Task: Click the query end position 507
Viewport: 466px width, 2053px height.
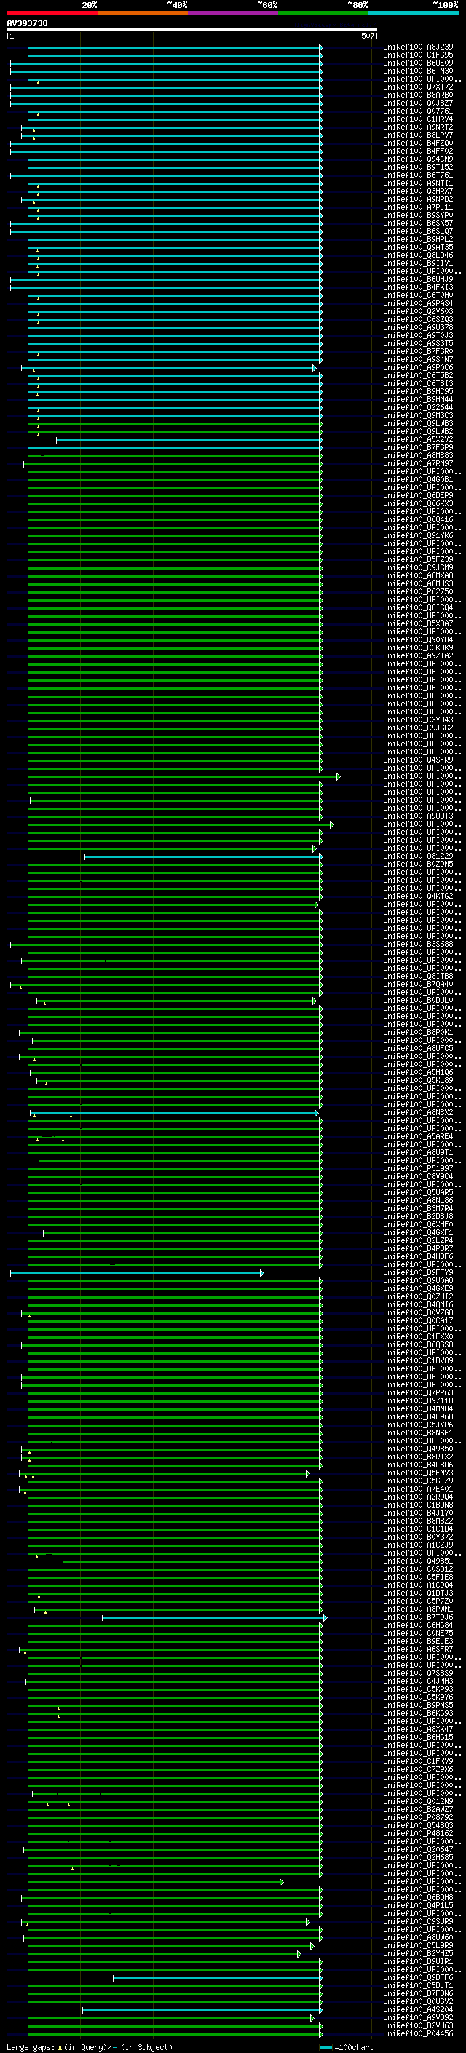Action: tap(367, 36)
